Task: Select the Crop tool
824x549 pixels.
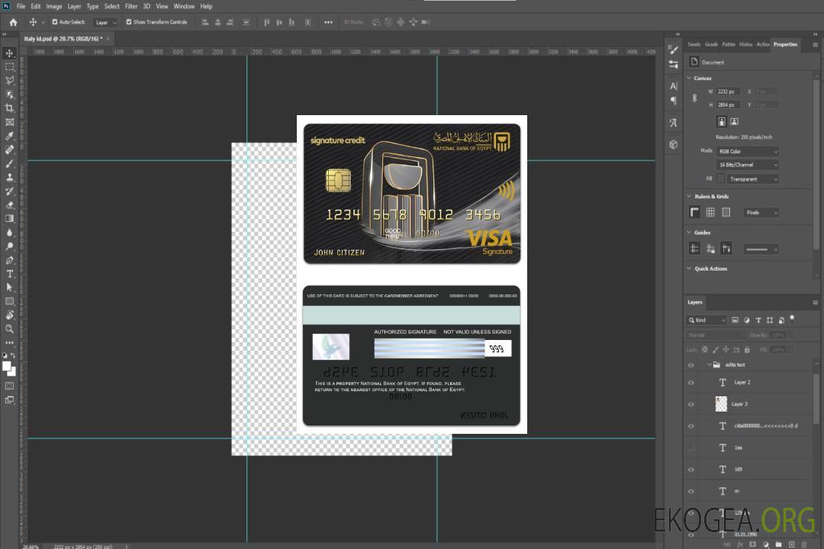Action: 9,108
